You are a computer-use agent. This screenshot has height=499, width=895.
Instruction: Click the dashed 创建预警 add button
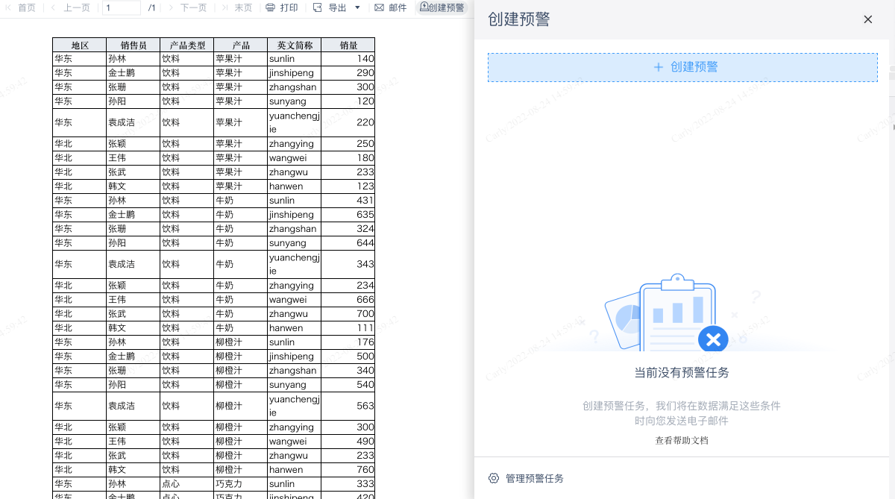click(x=682, y=67)
